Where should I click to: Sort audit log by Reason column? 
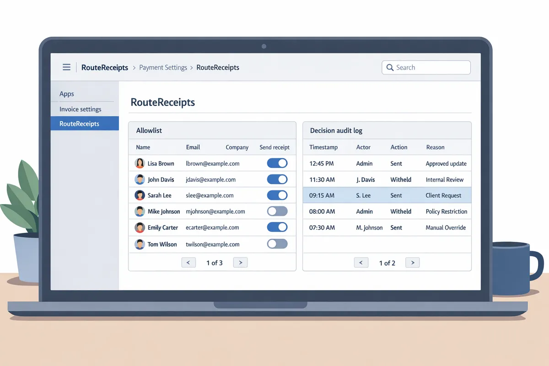coord(435,147)
